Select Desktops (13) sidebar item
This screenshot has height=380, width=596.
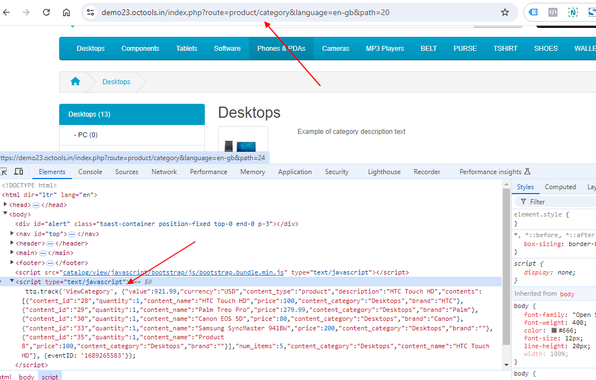(132, 114)
